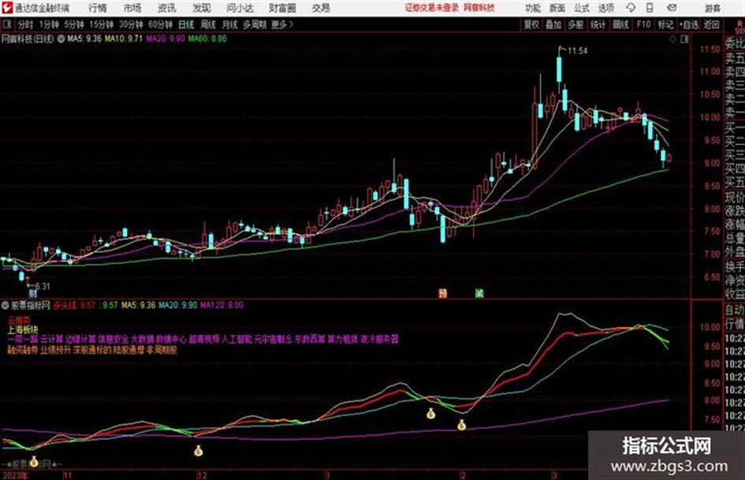Switch to the 30分钟 period tab
Screen dimensions: 745x480
pos(131,24)
